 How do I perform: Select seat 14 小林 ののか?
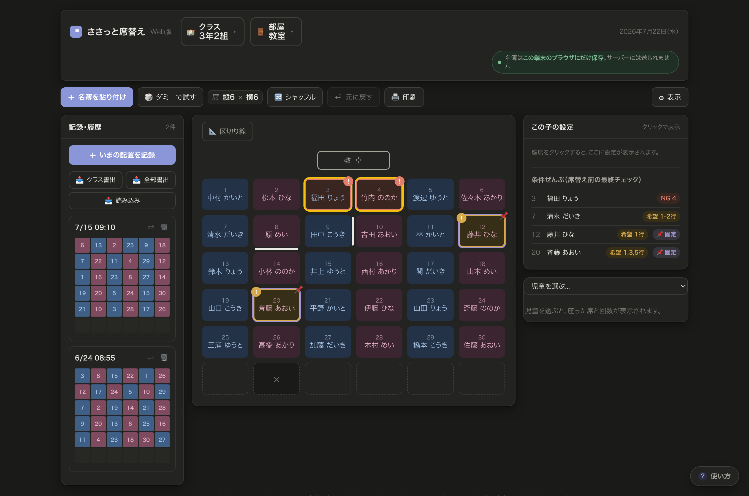pyautogui.click(x=276, y=268)
